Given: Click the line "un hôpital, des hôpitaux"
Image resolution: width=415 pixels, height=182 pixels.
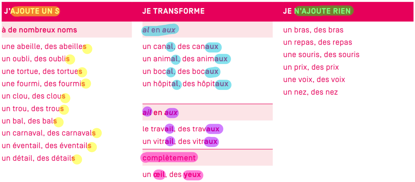Looking at the screenshot, I should pos(185,84).
